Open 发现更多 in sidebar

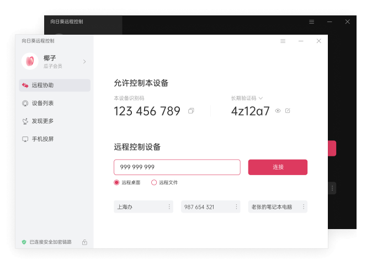tap(54, 121)
